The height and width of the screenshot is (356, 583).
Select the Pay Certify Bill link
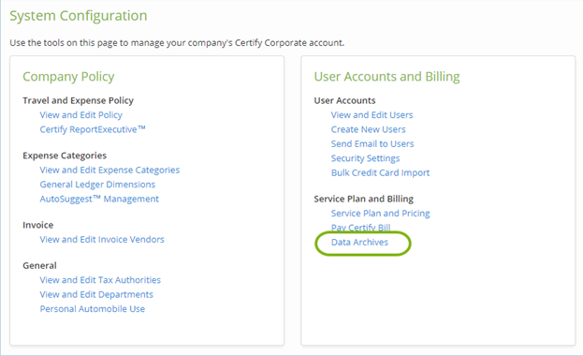(360, 227)
